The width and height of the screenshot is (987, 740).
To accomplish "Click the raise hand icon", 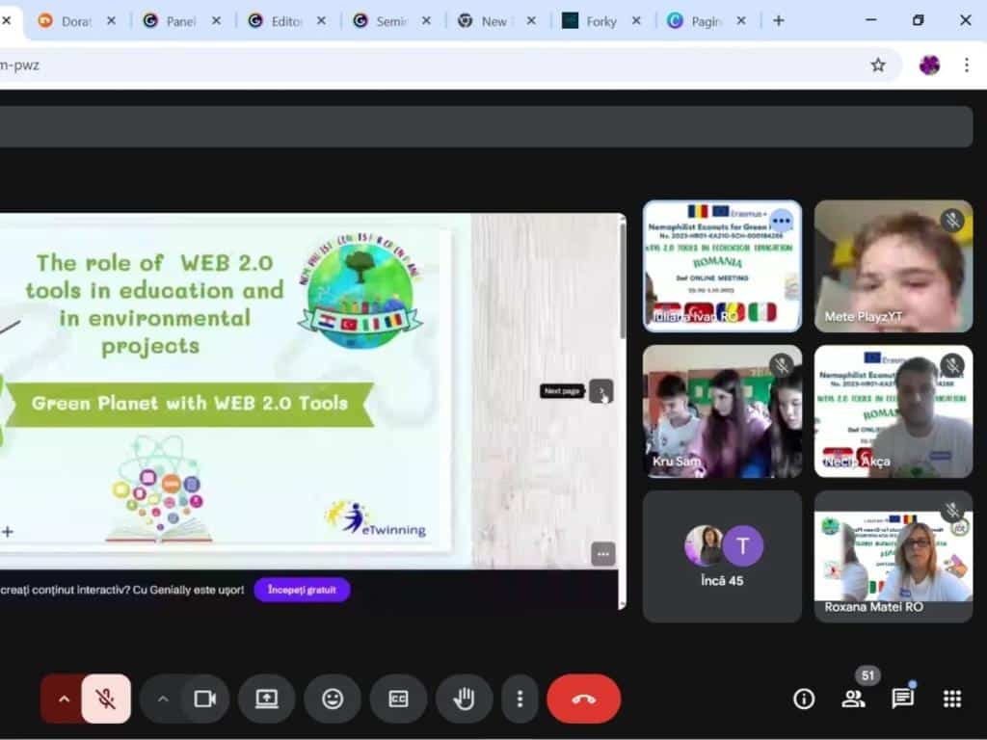I will [464, 700].
